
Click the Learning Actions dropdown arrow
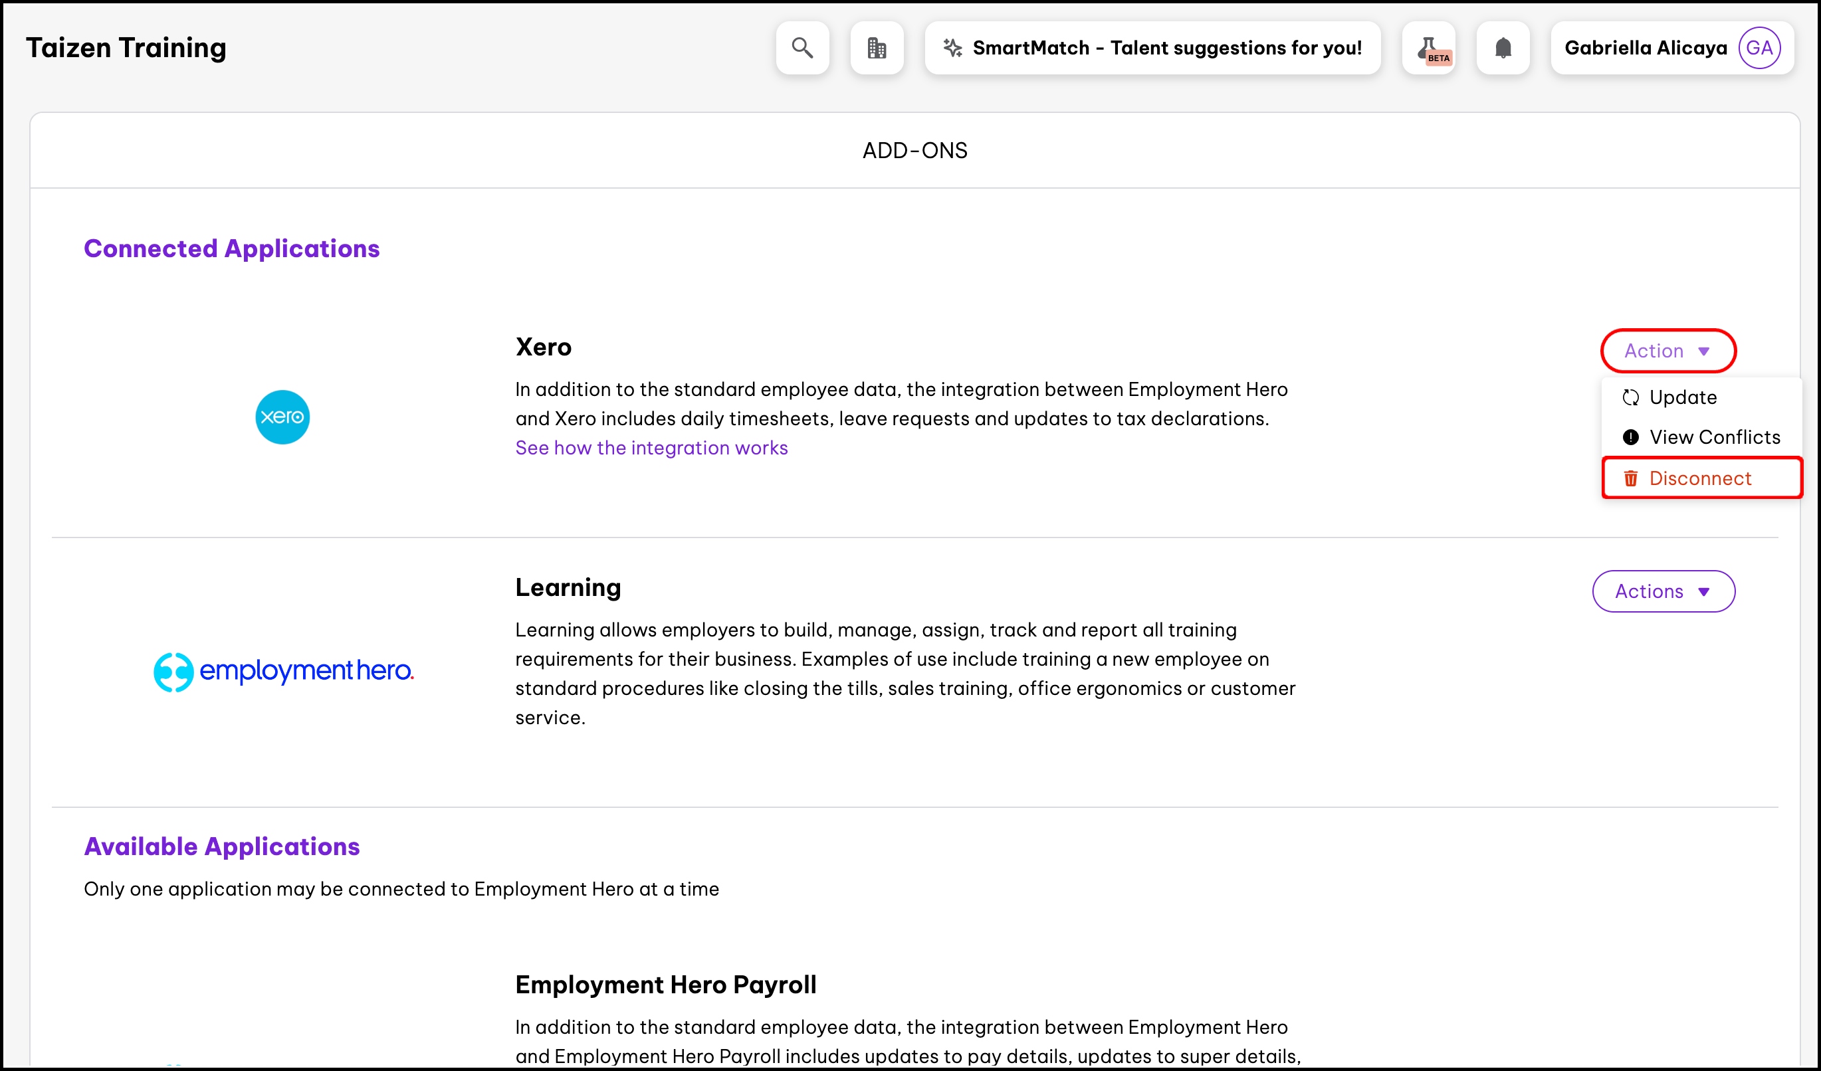(x=1704, y=591)
